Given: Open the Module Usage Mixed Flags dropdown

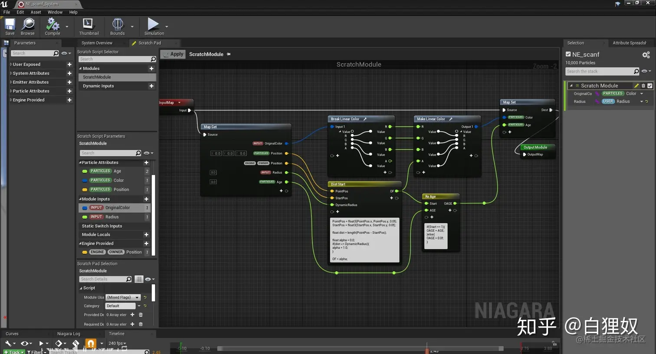Looking at the screenshot, I should pyautogui.click(x=123, y=297).
